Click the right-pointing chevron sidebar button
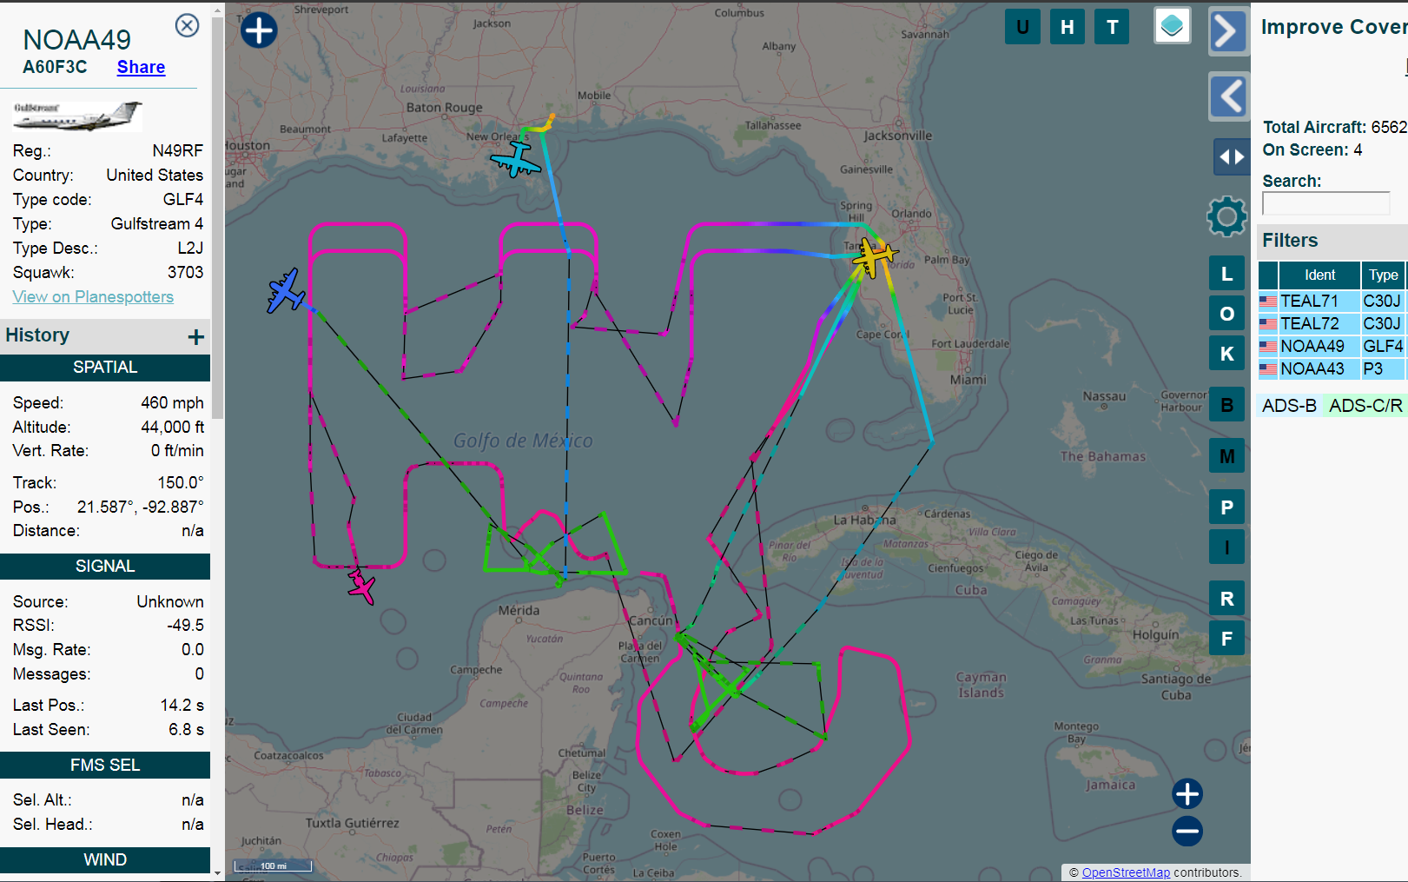The height and width of the screenshot is (882, 1408). coord(1228,32)
